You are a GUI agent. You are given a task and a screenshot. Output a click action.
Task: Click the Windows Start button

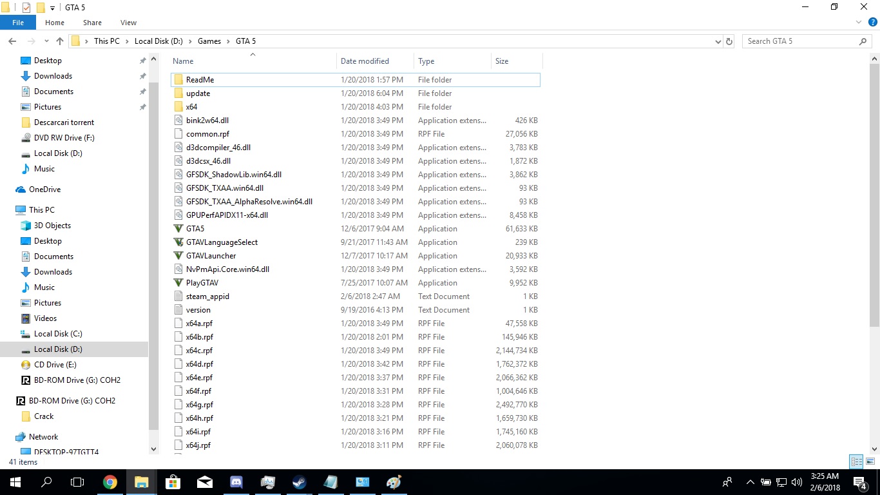point(15,482)
